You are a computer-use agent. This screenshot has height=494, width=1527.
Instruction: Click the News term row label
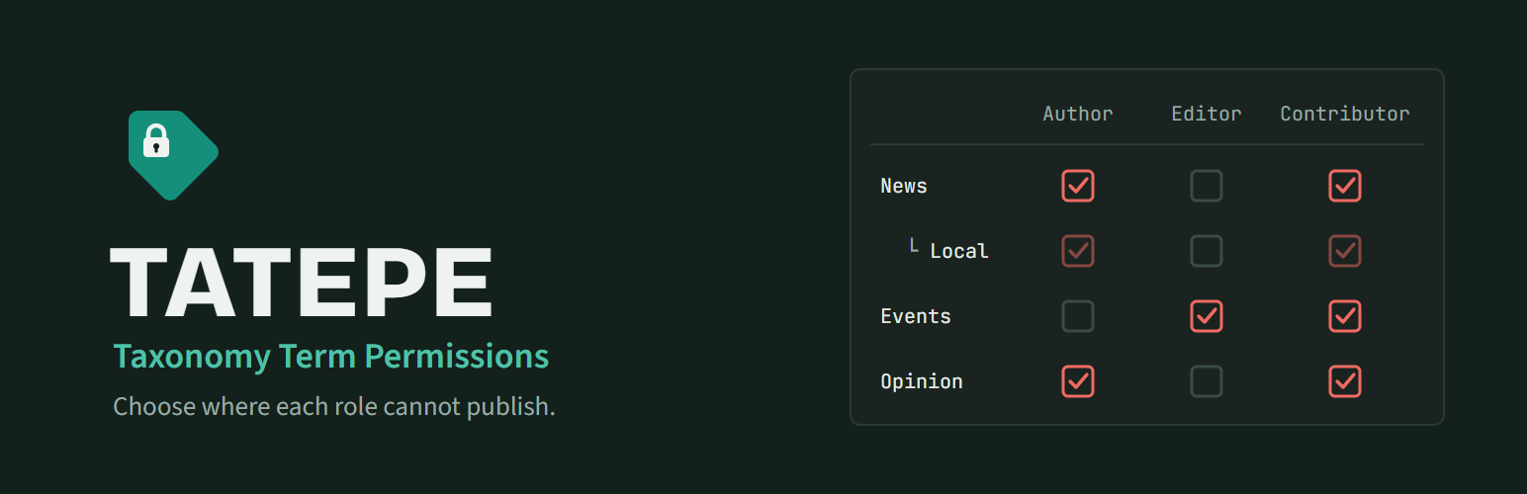pyautogui.click(x=904, y=186)
